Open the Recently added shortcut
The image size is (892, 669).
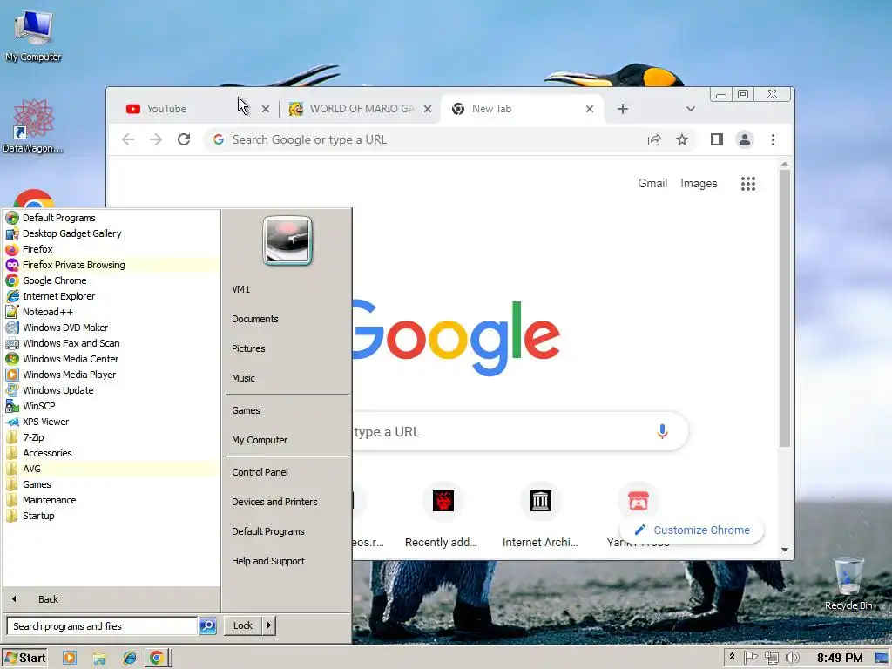[442, 516]
